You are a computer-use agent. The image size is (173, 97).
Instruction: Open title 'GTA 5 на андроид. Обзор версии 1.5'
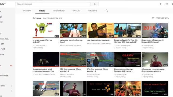(x=70, y=70)
